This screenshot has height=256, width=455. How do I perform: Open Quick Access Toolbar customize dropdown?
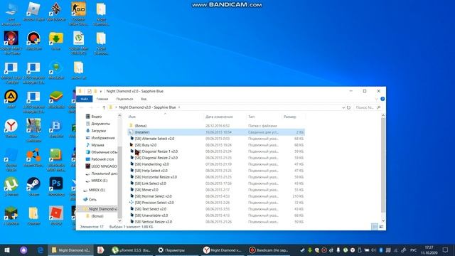101,92
